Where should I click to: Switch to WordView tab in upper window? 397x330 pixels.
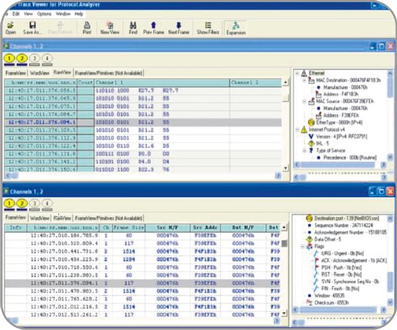40,72
